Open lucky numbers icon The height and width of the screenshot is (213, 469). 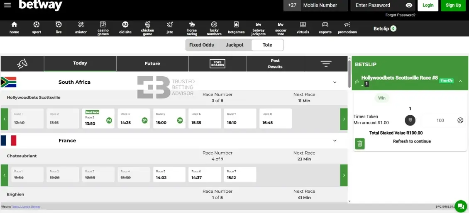click(214, 24)
